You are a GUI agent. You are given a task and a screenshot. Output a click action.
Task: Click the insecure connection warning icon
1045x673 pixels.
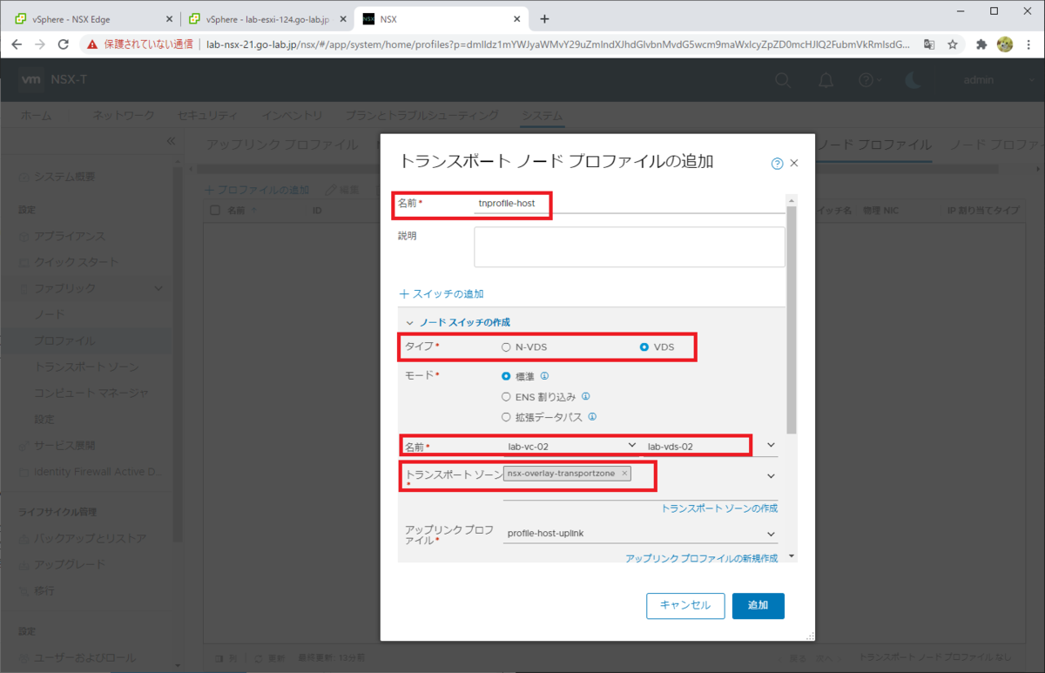tap(91, 44)
